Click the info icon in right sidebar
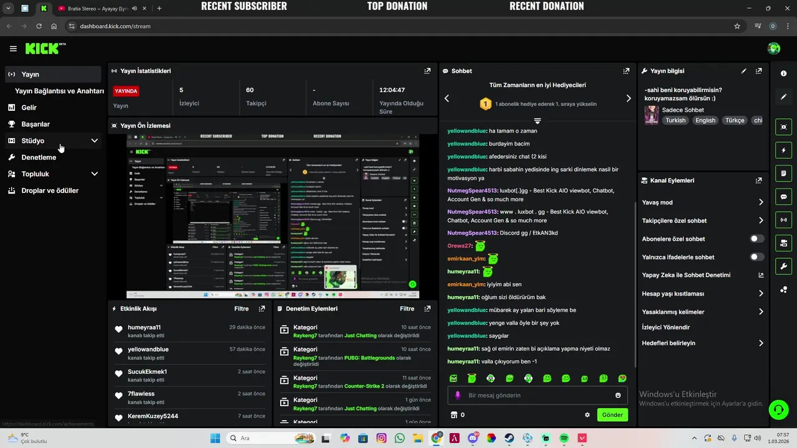 pos(783,73)
